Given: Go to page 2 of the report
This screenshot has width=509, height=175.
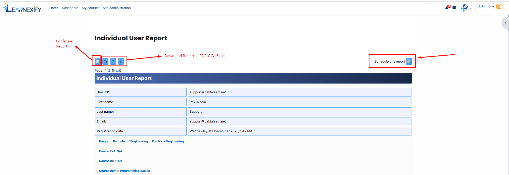Looking at the screenshot, I should (x=109, y=71).
